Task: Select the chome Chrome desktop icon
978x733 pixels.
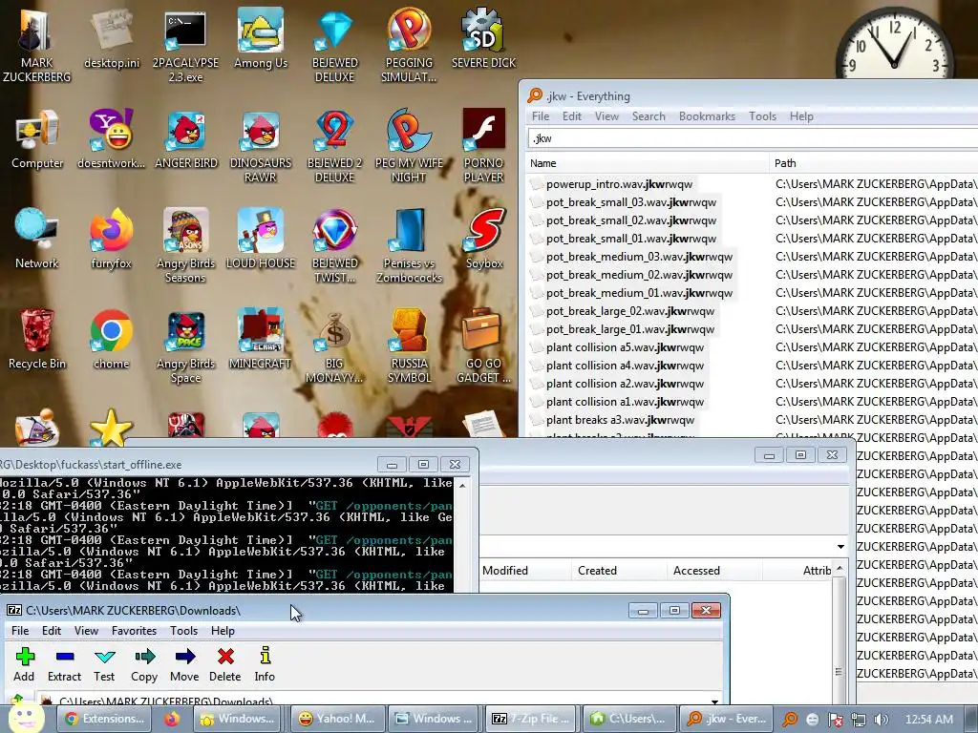Action: coord(112,340)
